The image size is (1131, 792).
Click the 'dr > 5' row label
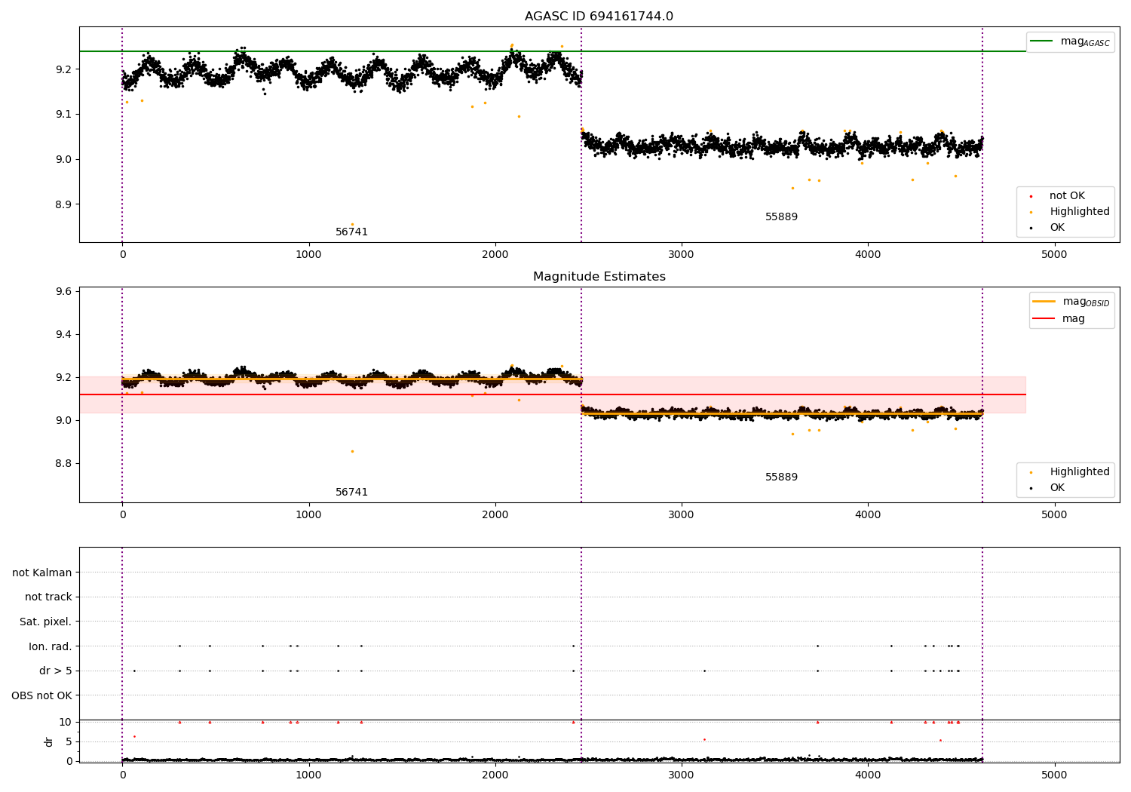coord(56,671)
